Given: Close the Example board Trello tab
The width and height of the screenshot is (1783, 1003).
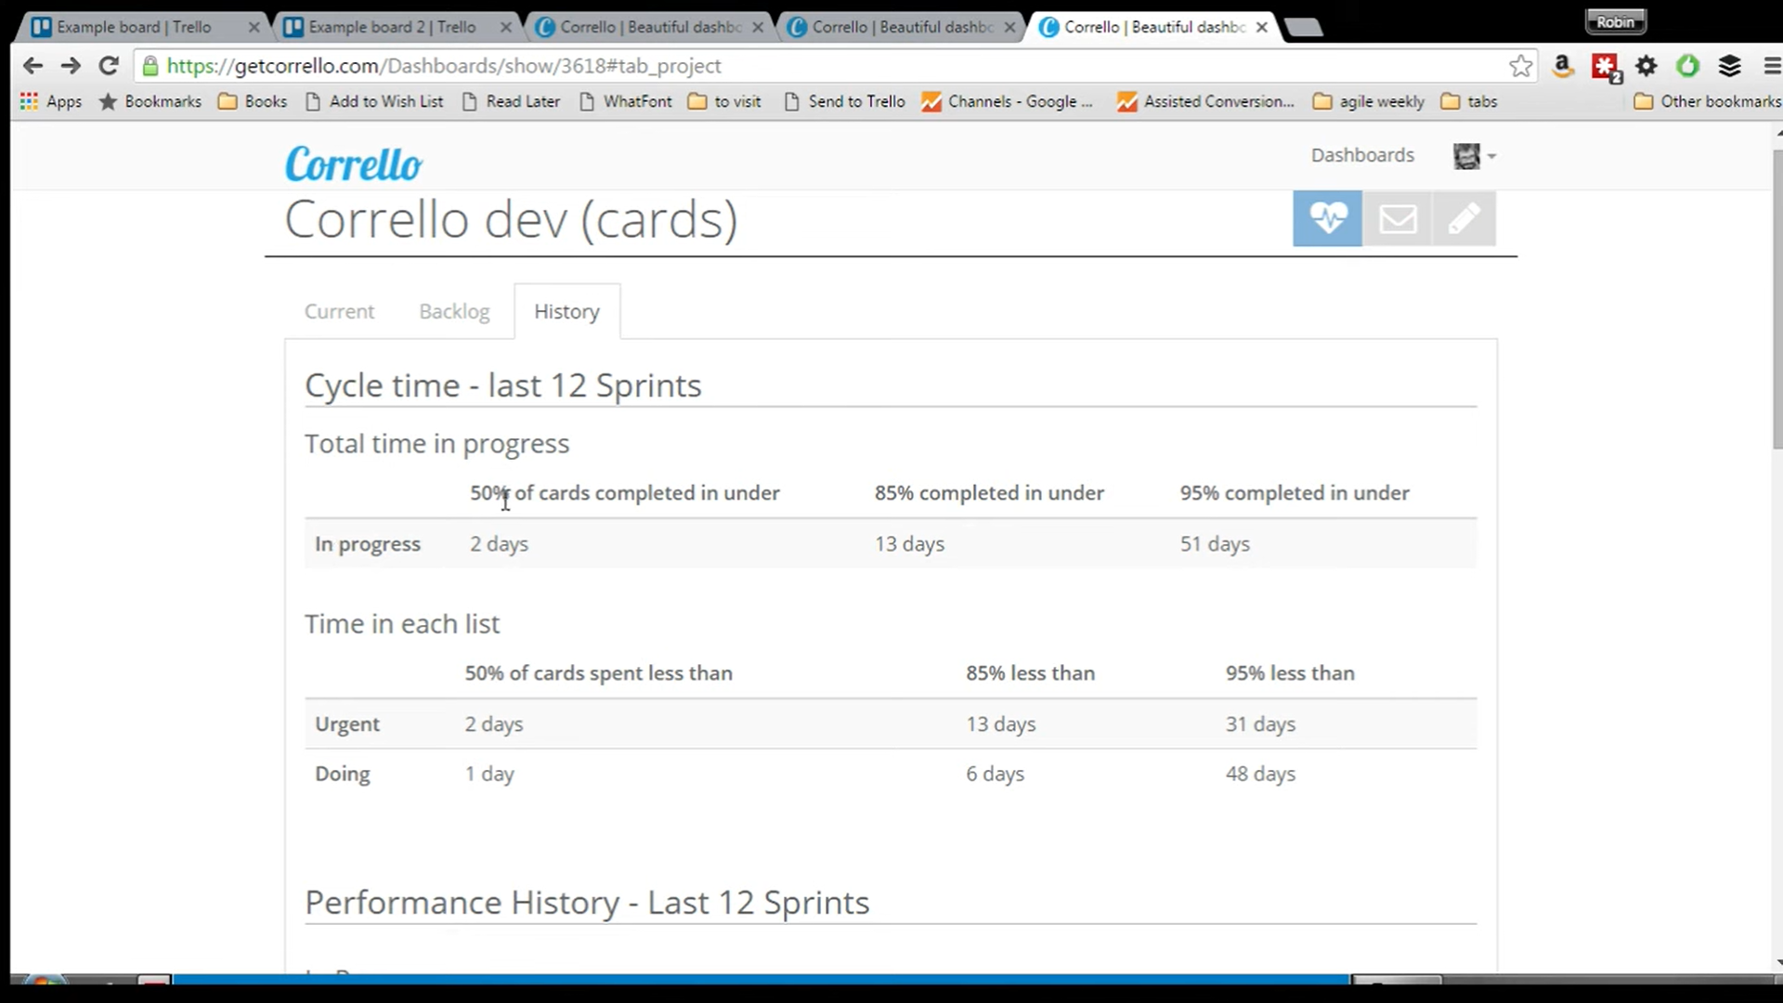Looking at the screenshot, I should (x=254, y=27).
